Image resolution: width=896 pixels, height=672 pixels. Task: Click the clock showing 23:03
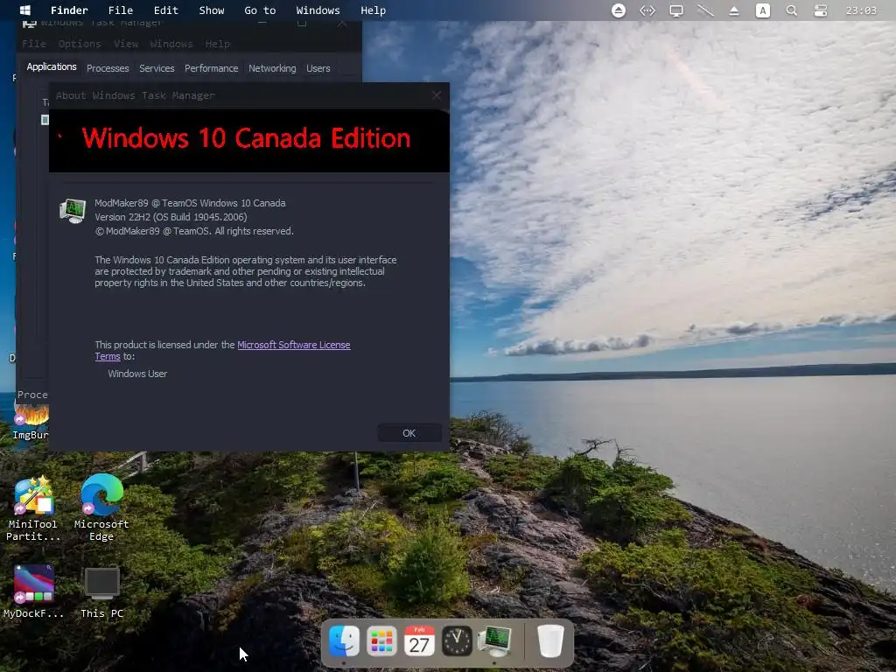click(861, 10)
